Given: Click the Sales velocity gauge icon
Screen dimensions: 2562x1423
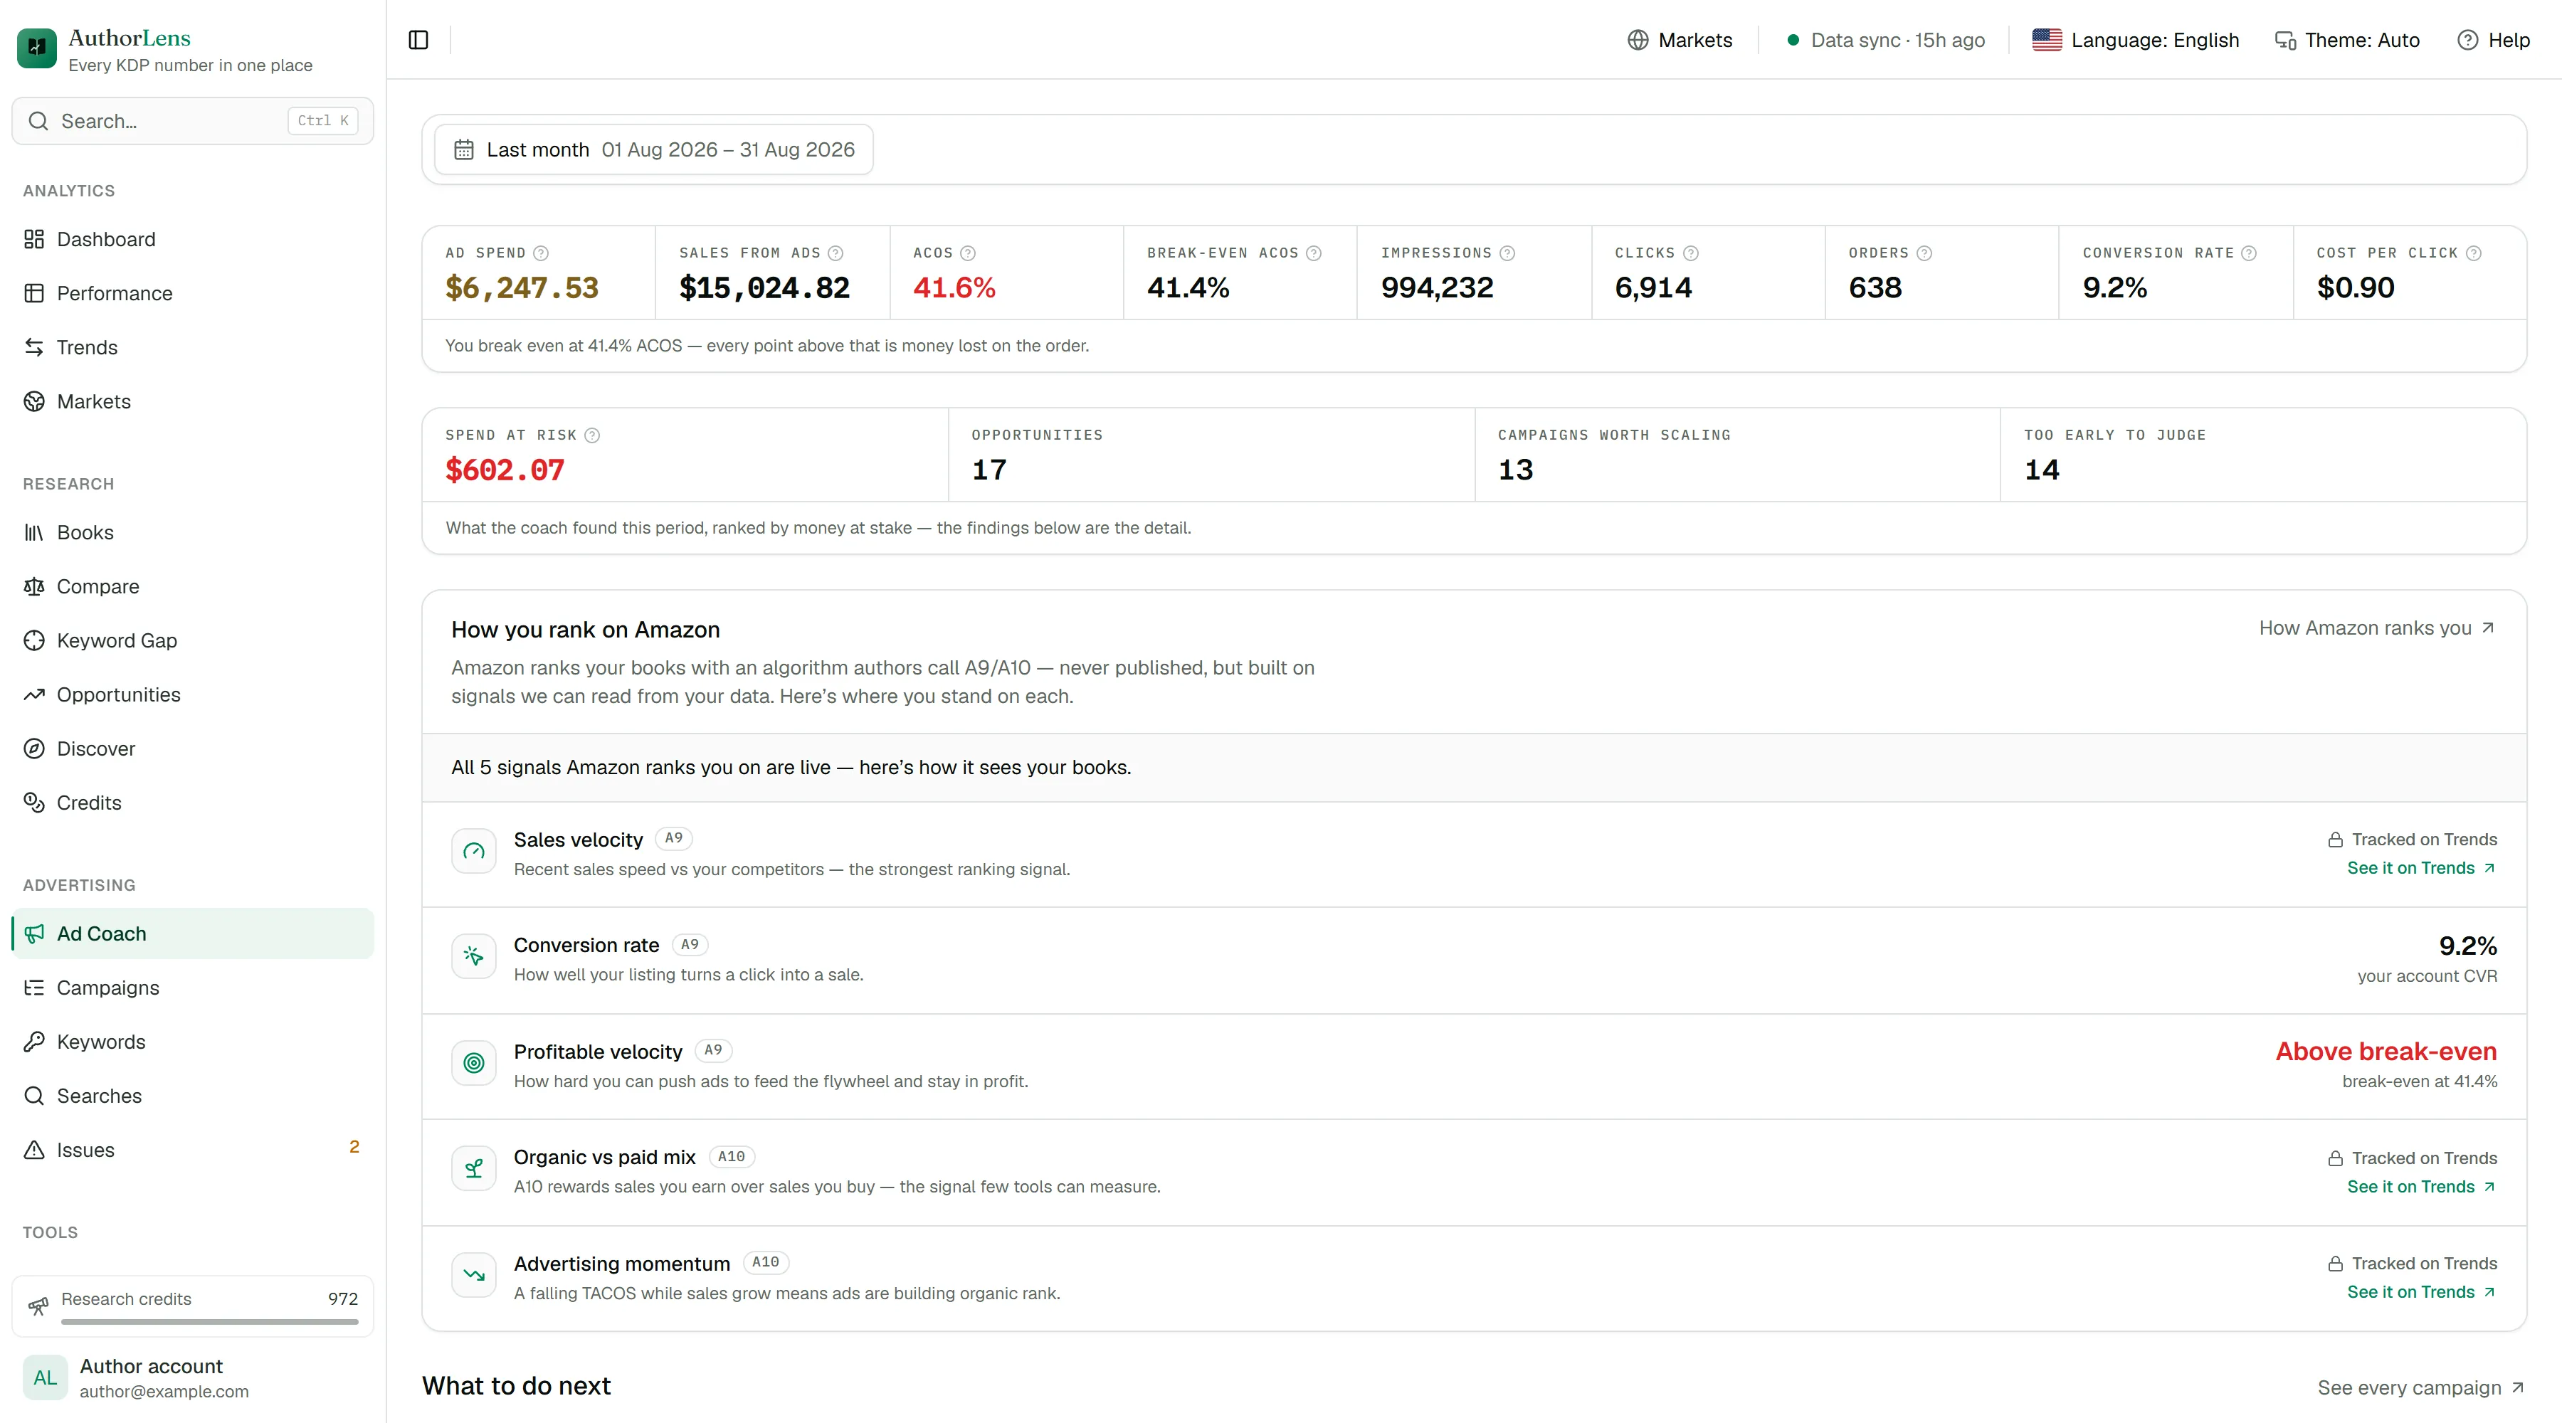Looking at the screenshot, I should (473, 851).
